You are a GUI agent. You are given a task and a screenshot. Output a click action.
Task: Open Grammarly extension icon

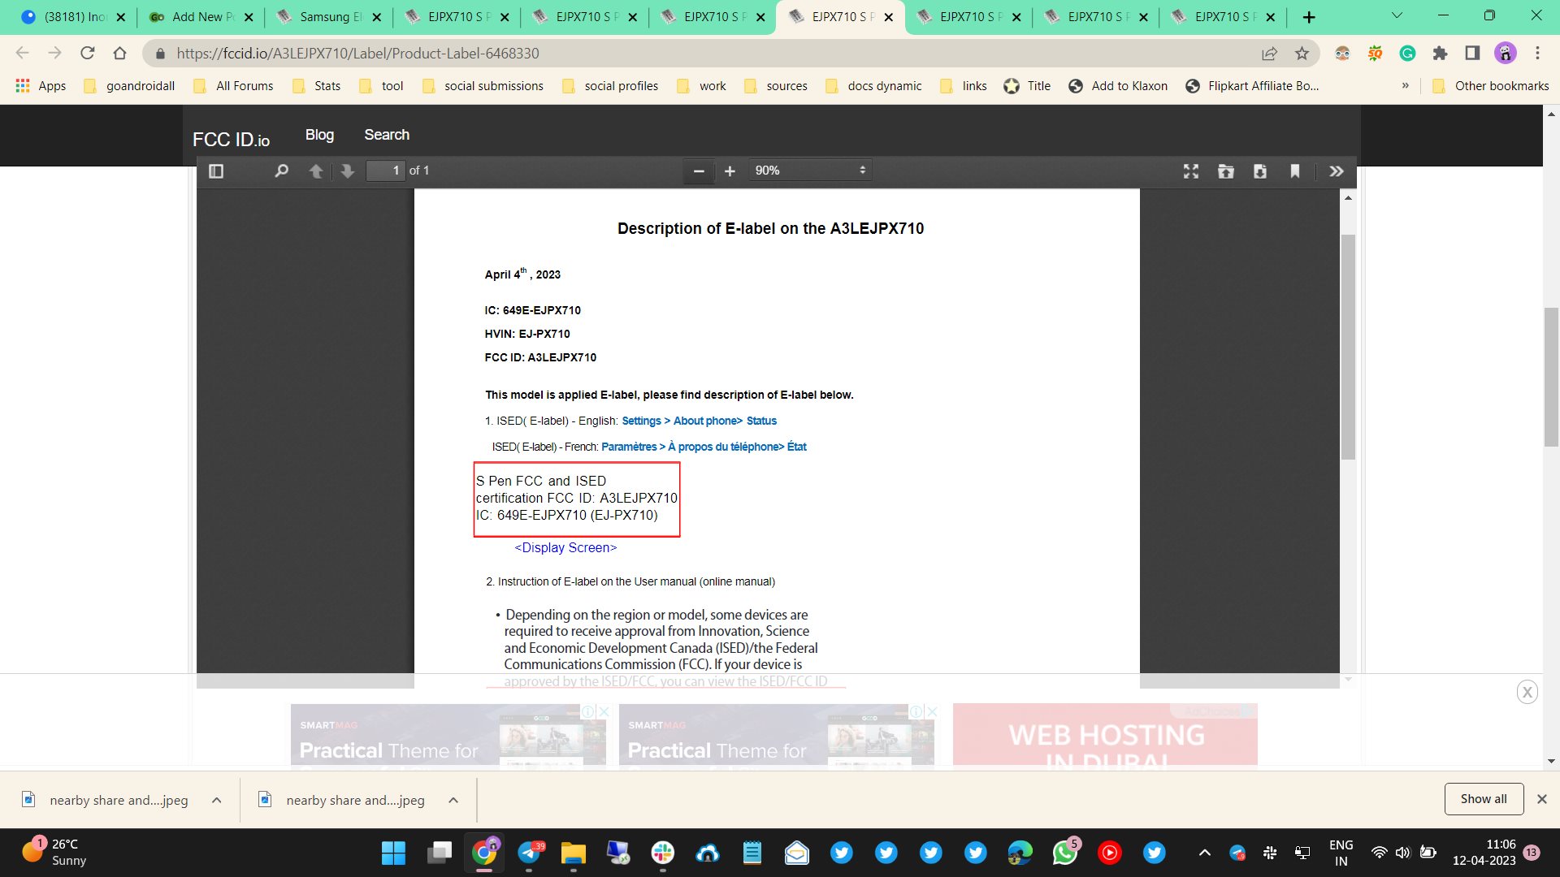pos(1407,54)
